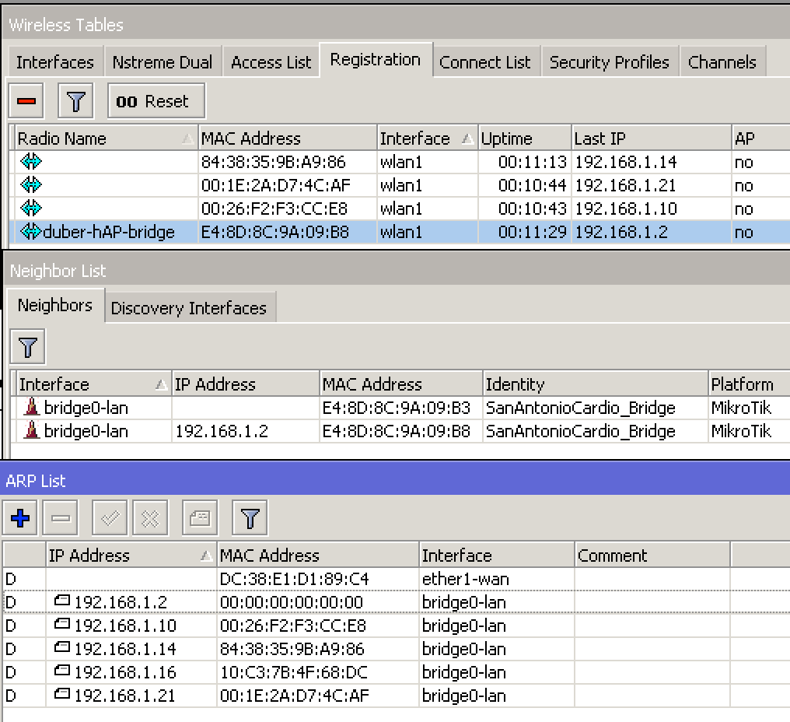Select registration row icon for 00:1E:2A:D7:4C:AF
The image size is (790, 722).
pos(31,185)
